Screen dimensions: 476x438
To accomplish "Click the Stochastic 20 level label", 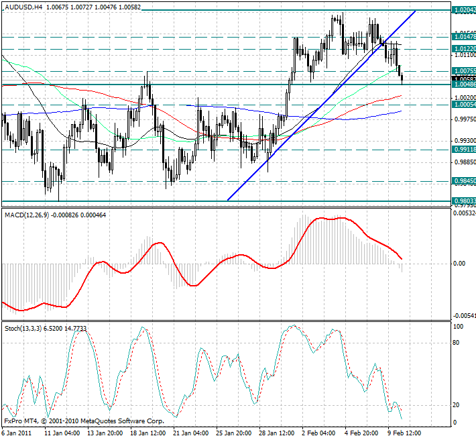I will (456, 405).
